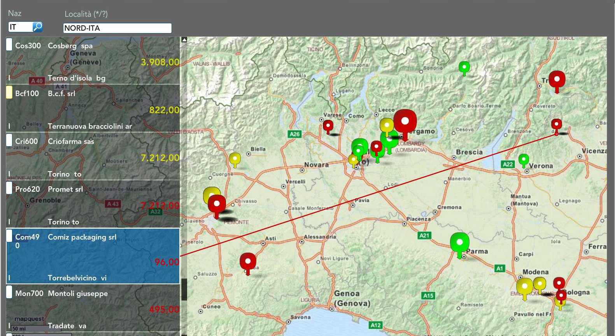Click the green pin near Verona

524,159
